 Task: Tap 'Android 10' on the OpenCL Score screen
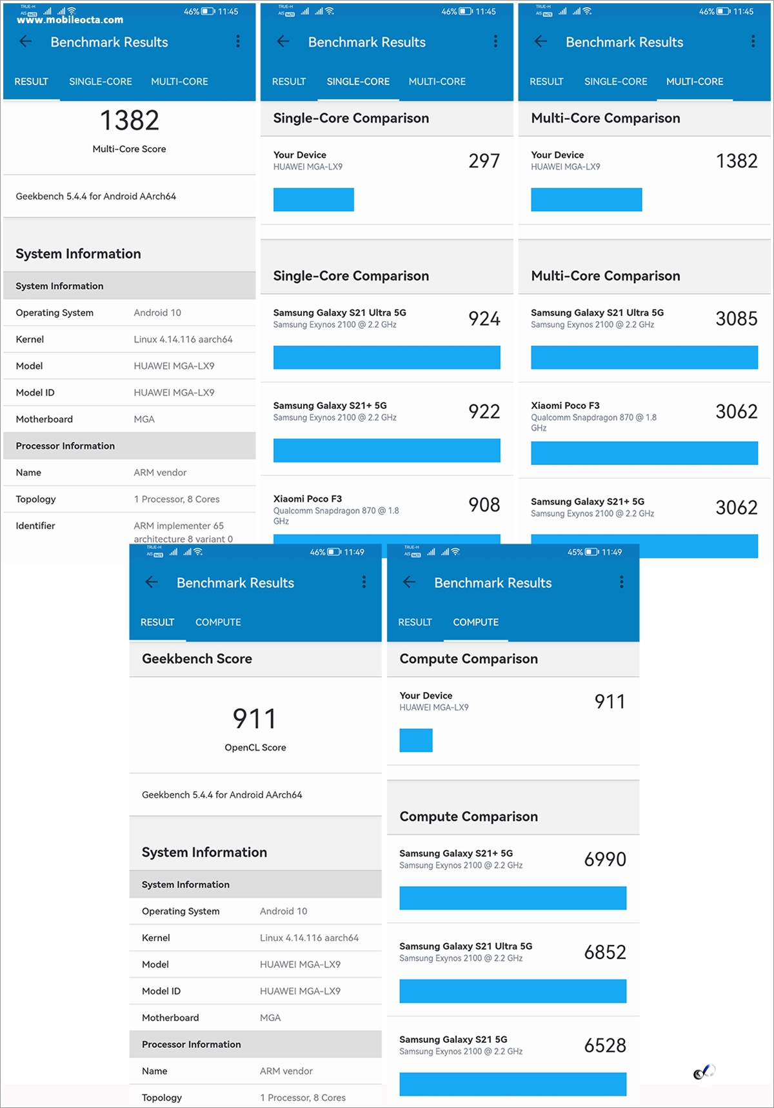point(284,911)
